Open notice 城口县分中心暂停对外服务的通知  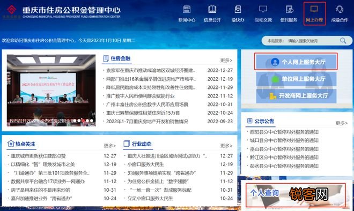click(284, 140)
